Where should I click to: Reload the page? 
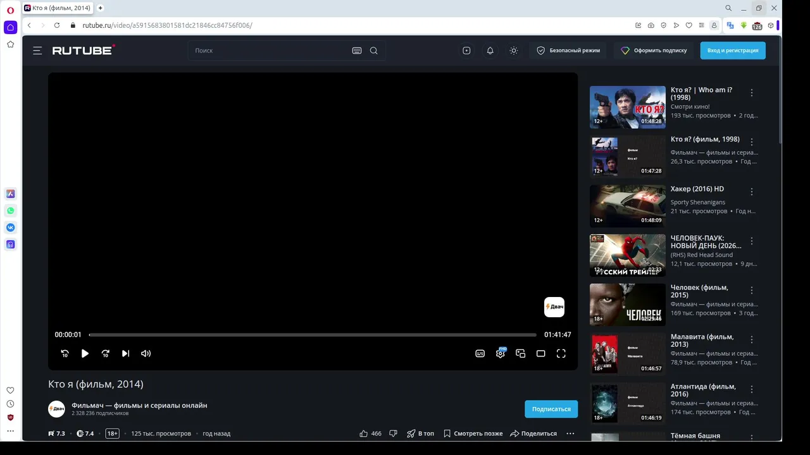57,25
